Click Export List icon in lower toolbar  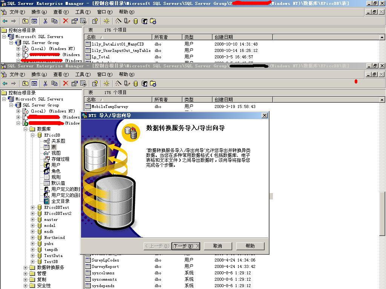point(83,84)
